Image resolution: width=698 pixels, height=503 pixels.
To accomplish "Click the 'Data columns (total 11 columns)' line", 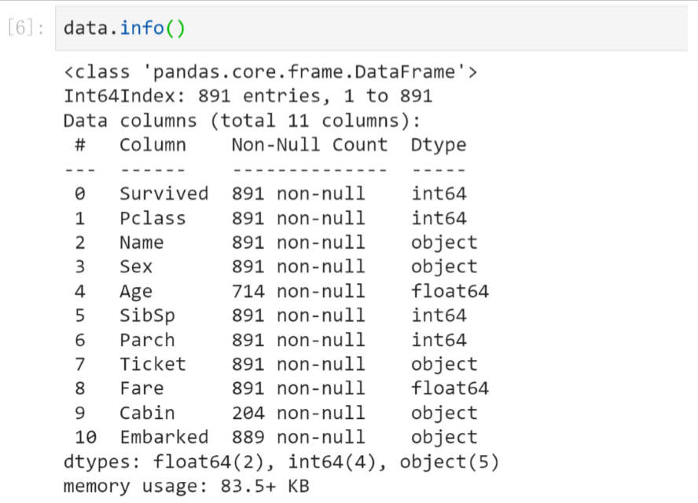I will pyautogui.click(x=242, y=121).
